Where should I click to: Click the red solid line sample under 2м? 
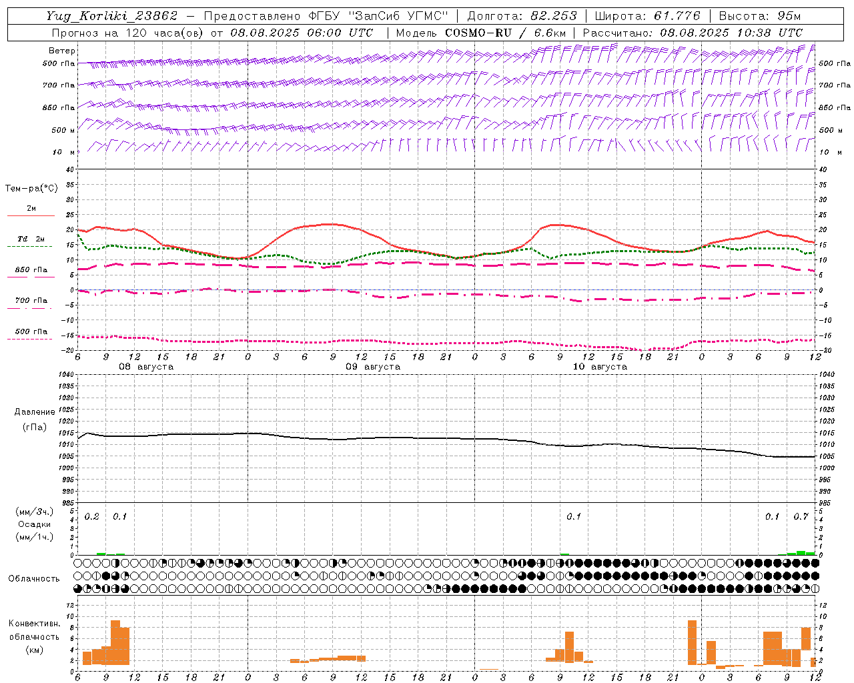click(x=31, y=215)
